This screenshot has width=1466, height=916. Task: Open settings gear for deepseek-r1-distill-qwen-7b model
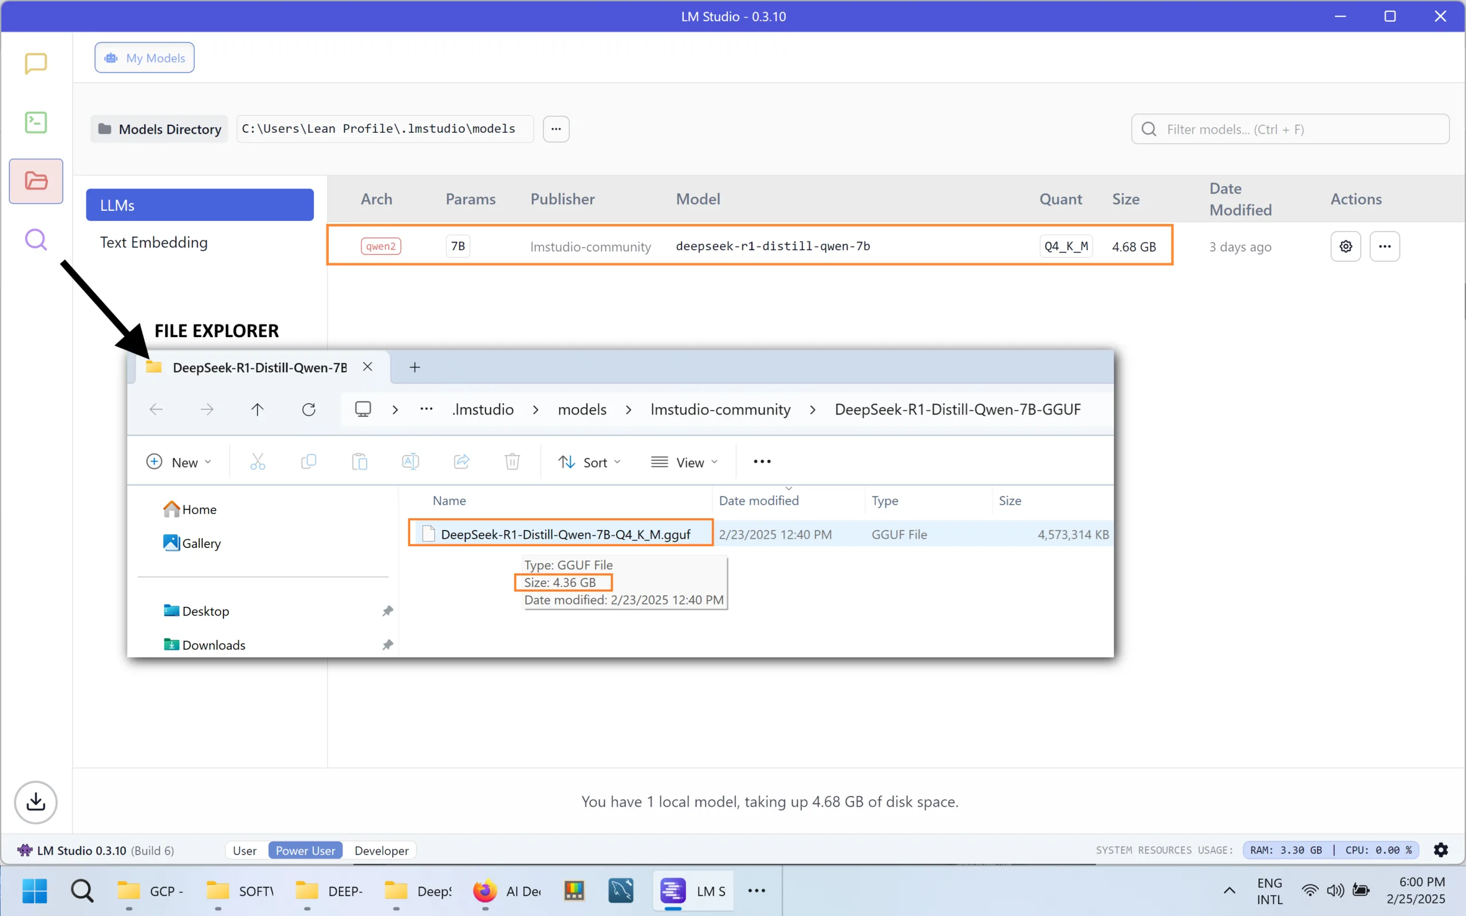pos(1345,247)
